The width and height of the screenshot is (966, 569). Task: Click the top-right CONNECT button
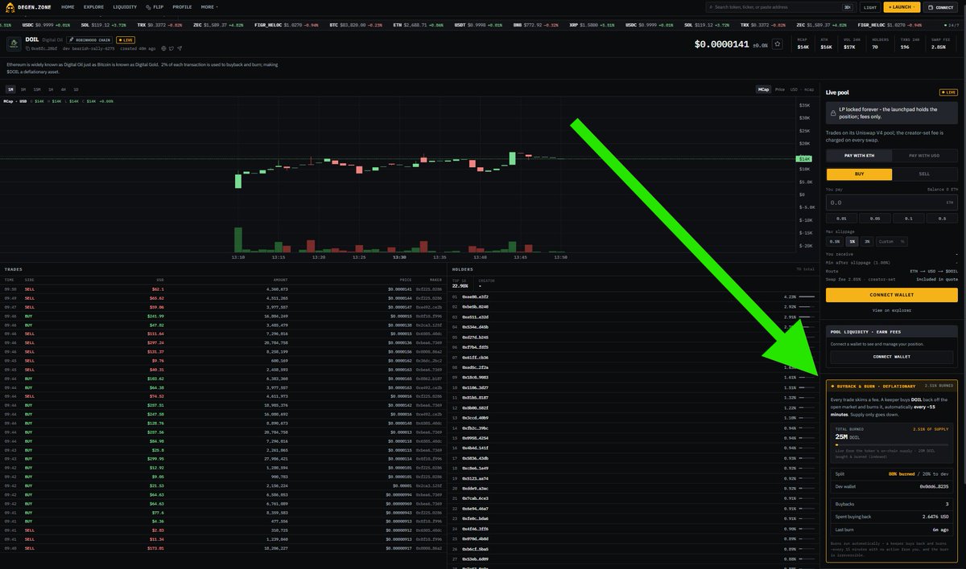(x=941, y=6)
